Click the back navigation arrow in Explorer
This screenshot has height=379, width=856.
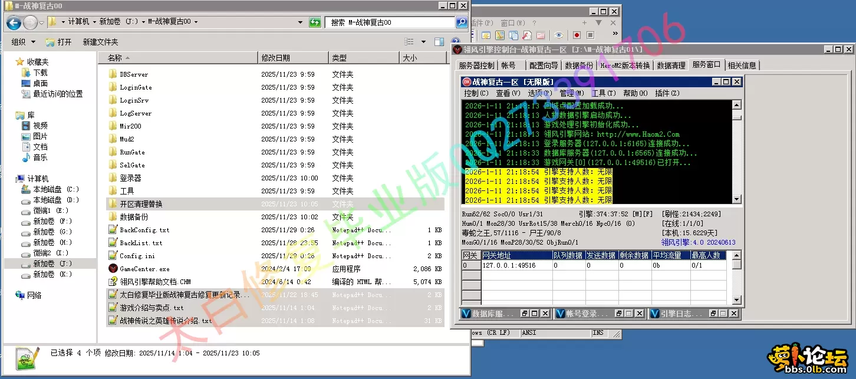(x=12, y=22)
